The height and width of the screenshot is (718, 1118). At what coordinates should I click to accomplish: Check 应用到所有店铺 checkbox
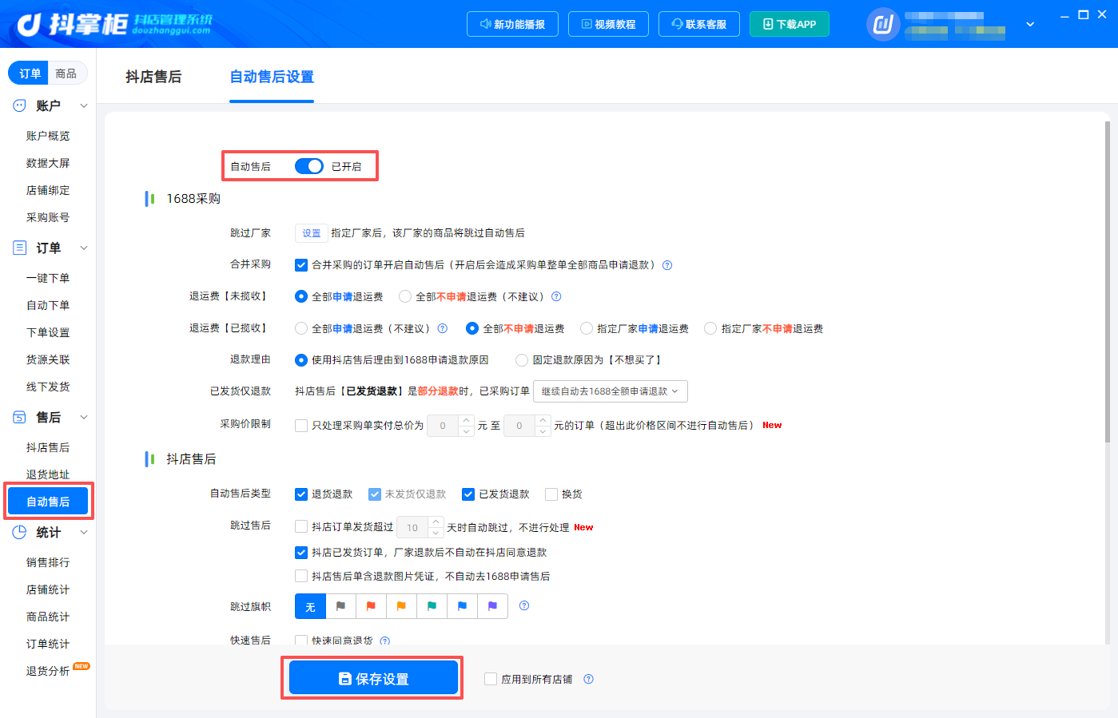click(491, 679)
